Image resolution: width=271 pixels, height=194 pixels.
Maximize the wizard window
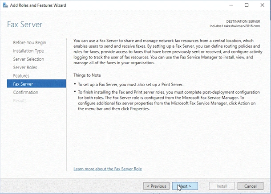click(x=247, y=5)
